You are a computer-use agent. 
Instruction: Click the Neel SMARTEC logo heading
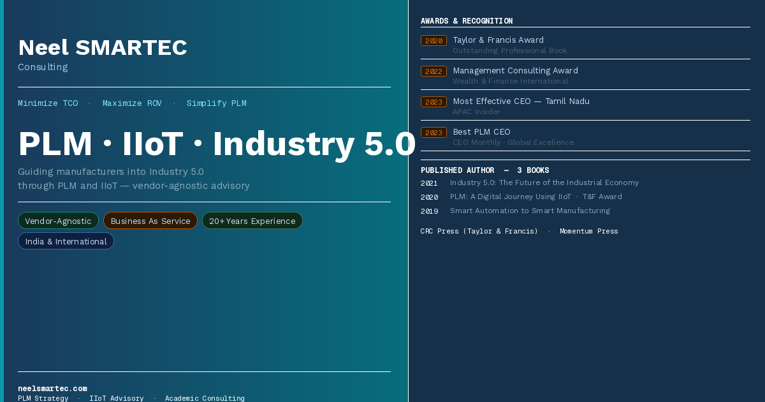click(103, 47)
